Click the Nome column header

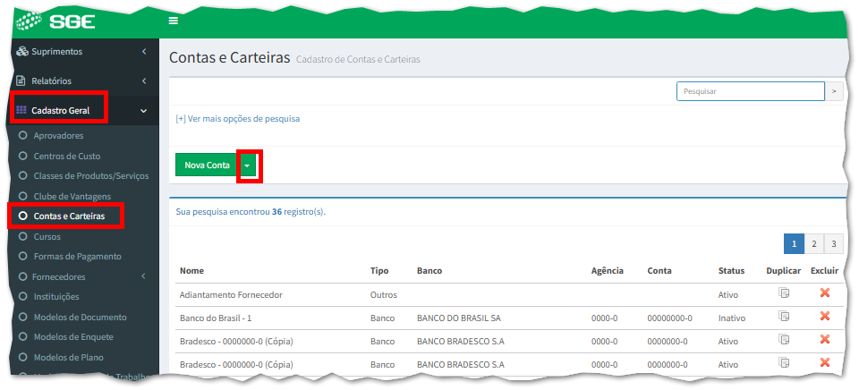coord(191,271)
